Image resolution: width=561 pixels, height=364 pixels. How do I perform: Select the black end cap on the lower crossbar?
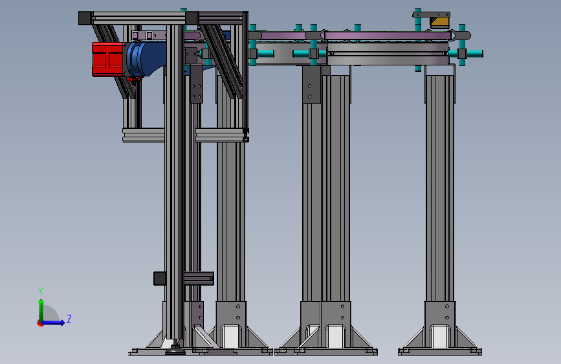(160, 279)
